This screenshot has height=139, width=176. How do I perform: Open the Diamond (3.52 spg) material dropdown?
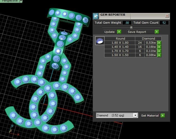(x=135, y=115)
